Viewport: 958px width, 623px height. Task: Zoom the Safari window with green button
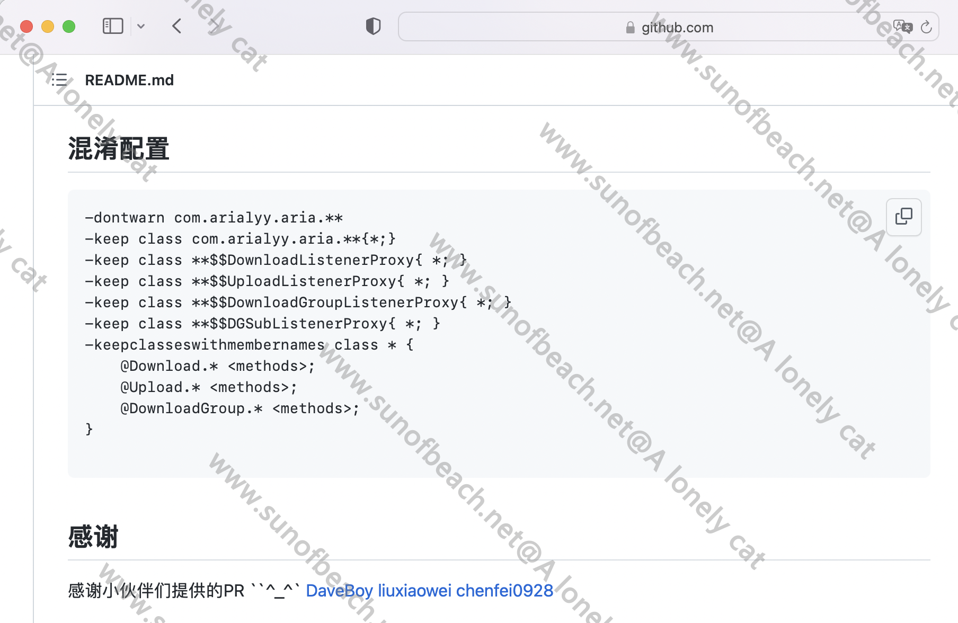tap(69, 26)
